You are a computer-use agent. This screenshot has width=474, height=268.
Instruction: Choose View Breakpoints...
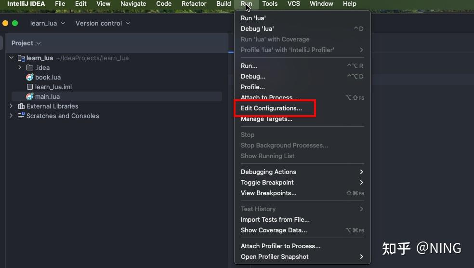[303, 193]
